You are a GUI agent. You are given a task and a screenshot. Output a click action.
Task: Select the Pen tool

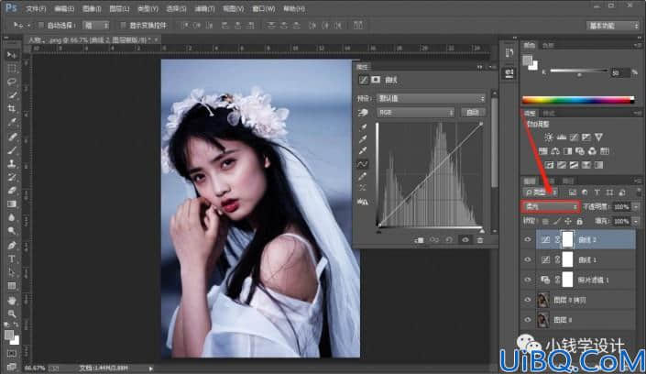[12, 246]
